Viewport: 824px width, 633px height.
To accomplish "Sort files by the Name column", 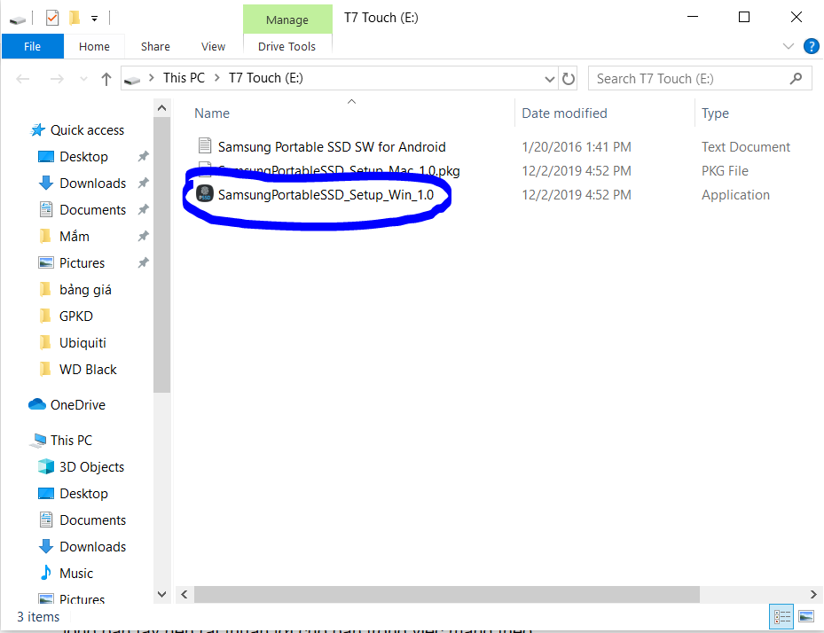I will tap(212, 113).
